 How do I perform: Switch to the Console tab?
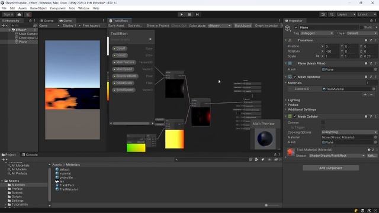tap(30, 155)
